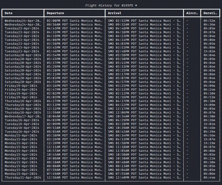Screen dimensions: 222x185
Task: Click the date in the 01:46PM departure row
Action: click(22, 51)
